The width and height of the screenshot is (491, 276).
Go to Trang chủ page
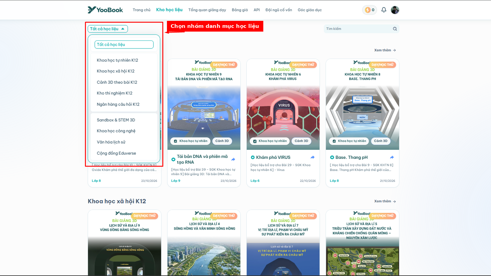(x=141, y=10)
